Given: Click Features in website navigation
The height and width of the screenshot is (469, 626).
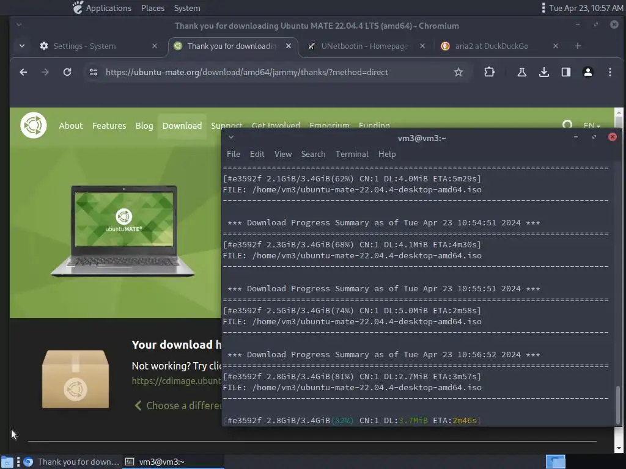Looking at the screenshot, I should pyautogui.click(x=109, y=126).
